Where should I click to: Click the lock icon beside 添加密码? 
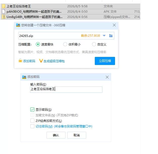pyautogui.click(x=20, y=60)
